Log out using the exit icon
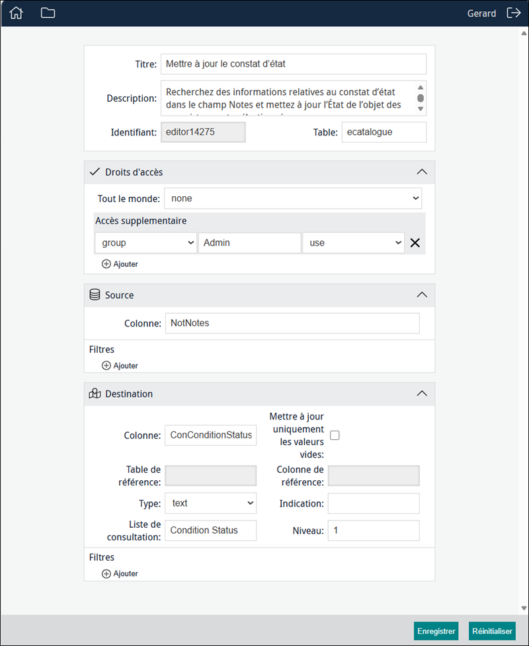This screenshot has height=646, width=529. 514,13
